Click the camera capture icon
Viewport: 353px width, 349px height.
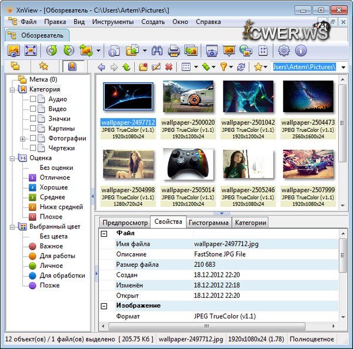point(212,51)
